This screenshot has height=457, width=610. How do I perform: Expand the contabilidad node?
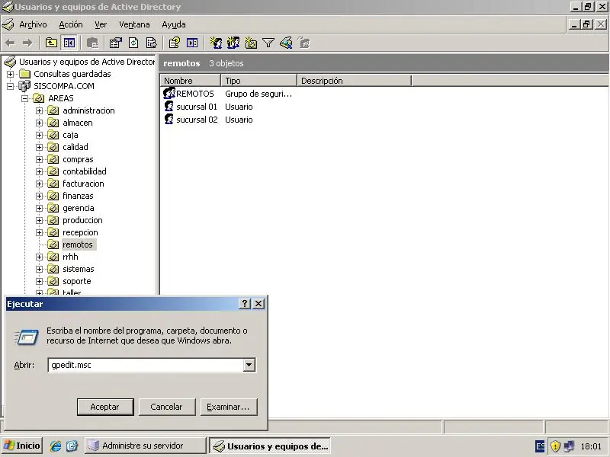(40, 171)
